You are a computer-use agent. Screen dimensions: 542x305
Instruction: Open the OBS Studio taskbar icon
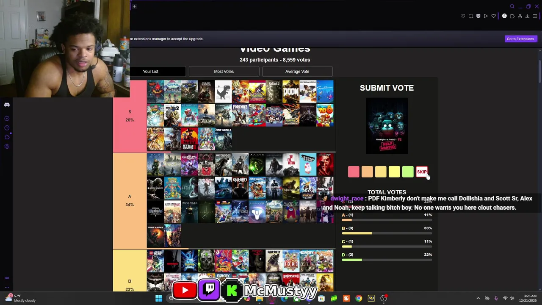tap(384, 298)
